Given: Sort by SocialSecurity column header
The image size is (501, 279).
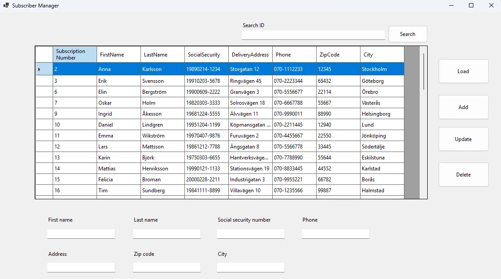Looking at the screenshot, I should click(x=206, y=54).
